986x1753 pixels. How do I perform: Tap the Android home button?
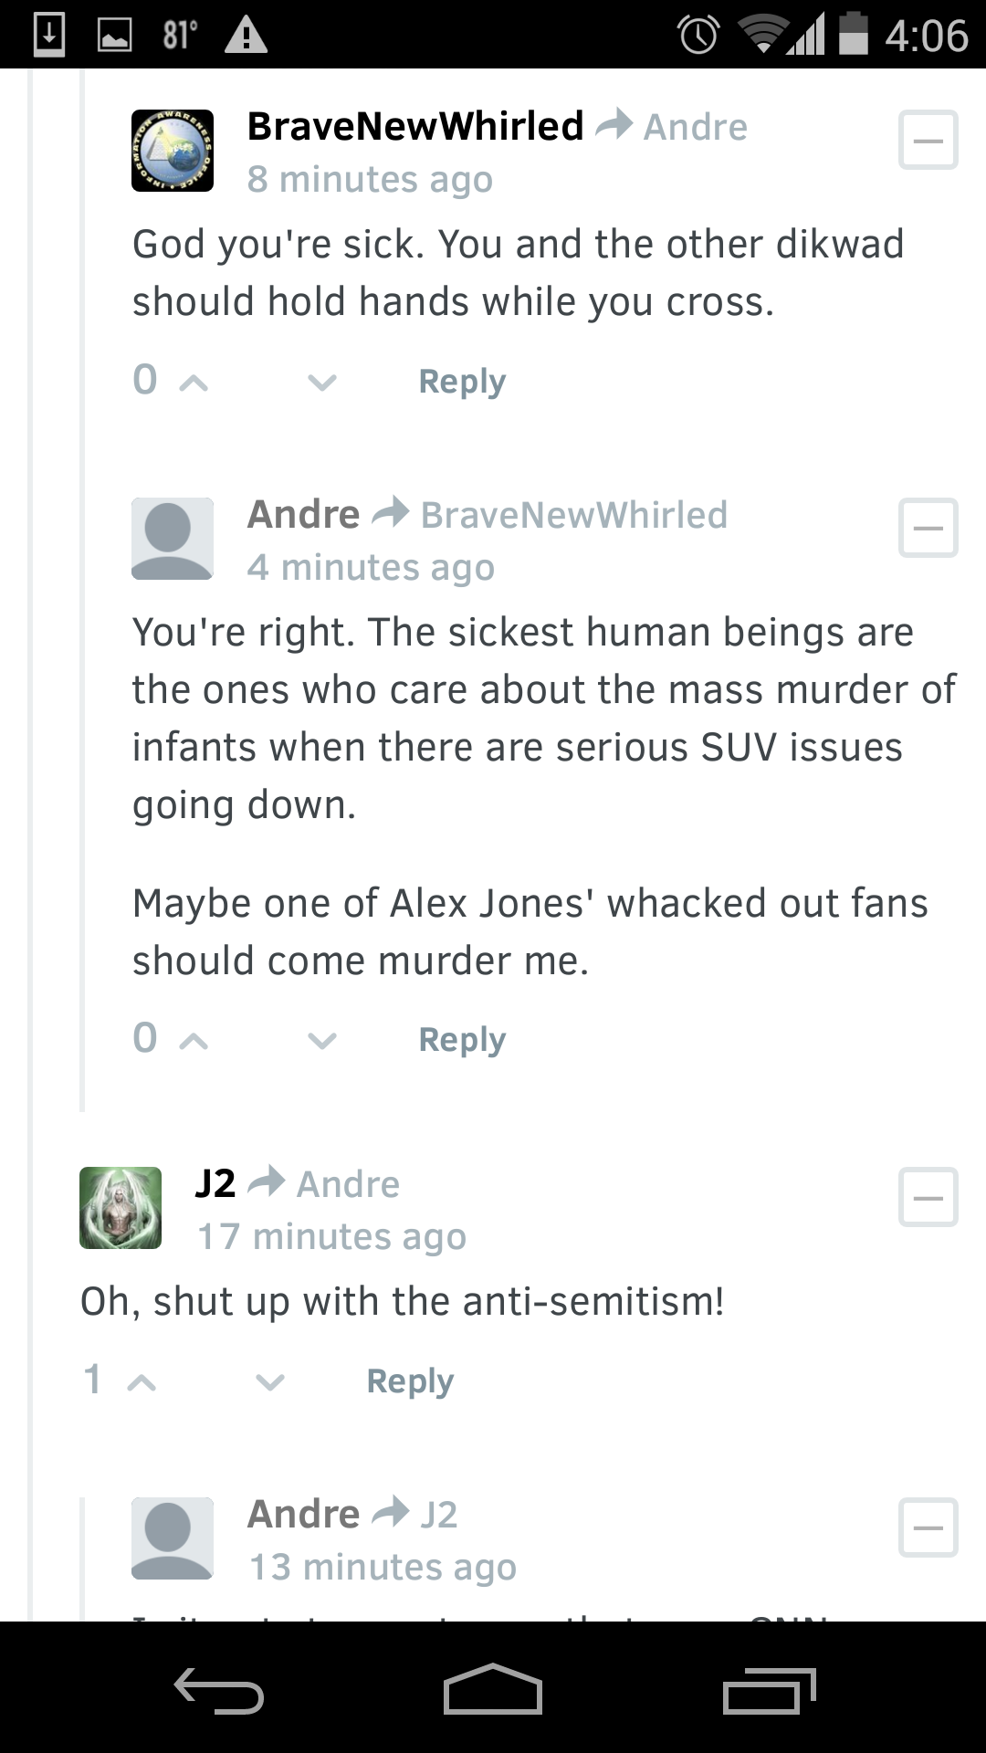493,1690
